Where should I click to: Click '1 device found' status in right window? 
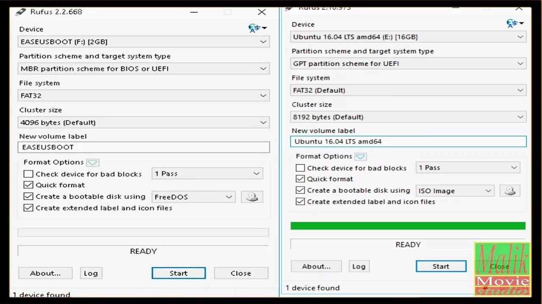click(312, 288)
